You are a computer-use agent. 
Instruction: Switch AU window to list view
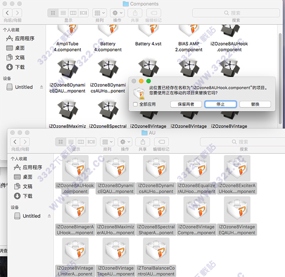coord(71,142)
